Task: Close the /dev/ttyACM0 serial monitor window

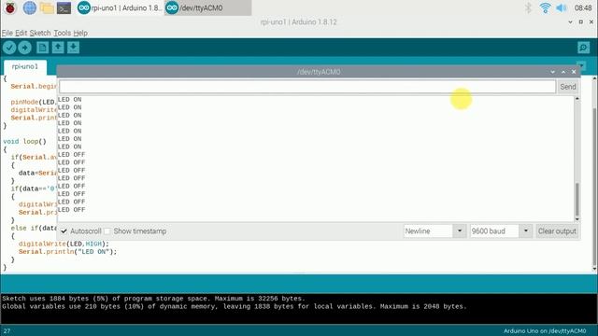Action: [x=574, y=72]
